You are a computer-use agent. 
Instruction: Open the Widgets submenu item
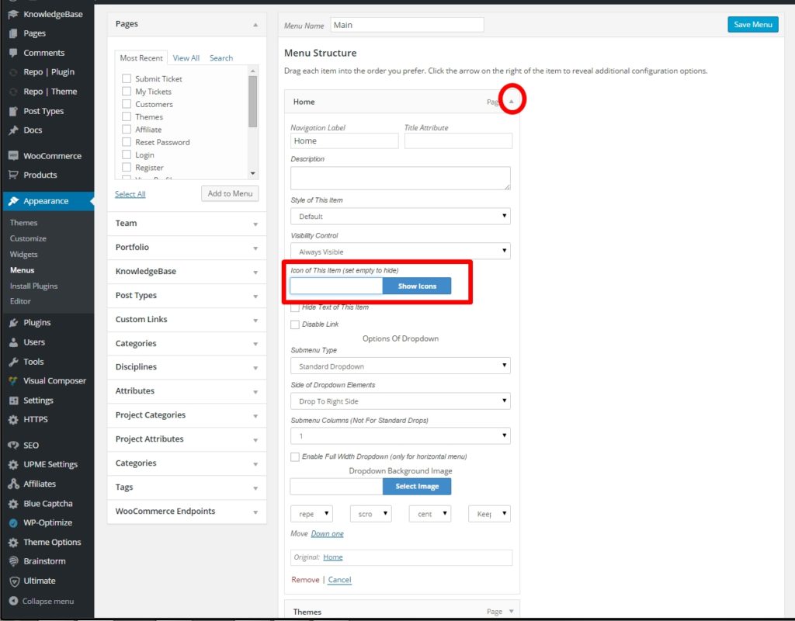(x=24, y=255)
